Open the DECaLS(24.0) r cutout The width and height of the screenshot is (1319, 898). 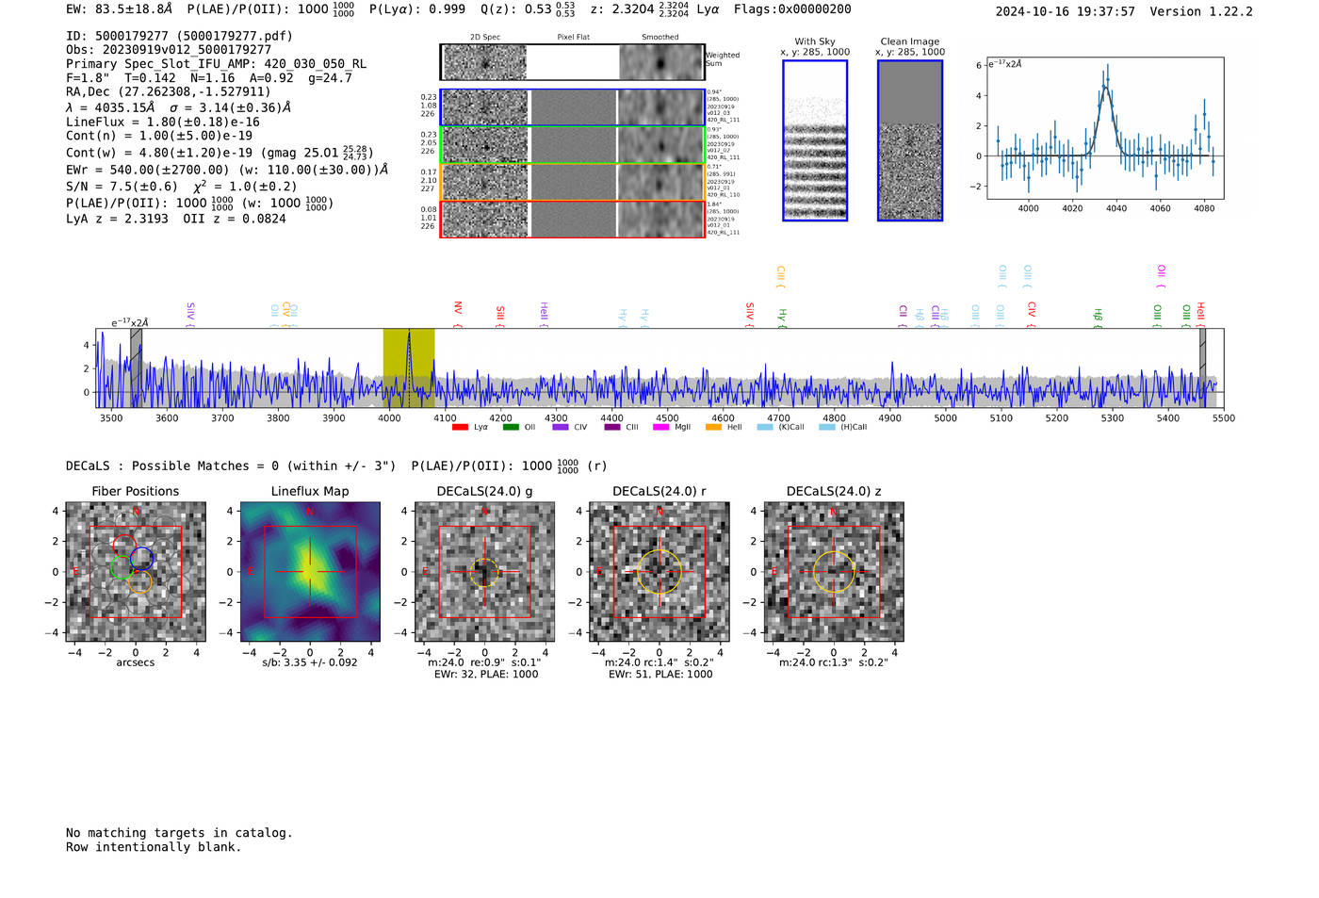[659, 572]
